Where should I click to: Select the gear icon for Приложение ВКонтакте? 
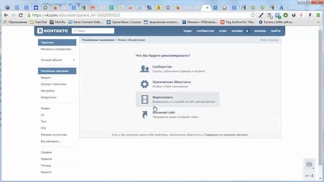coord(145,84)
